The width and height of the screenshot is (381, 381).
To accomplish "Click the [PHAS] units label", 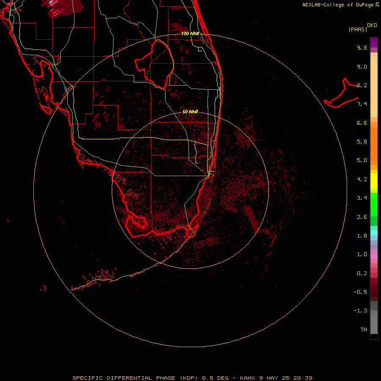I will tap(358, 29).
